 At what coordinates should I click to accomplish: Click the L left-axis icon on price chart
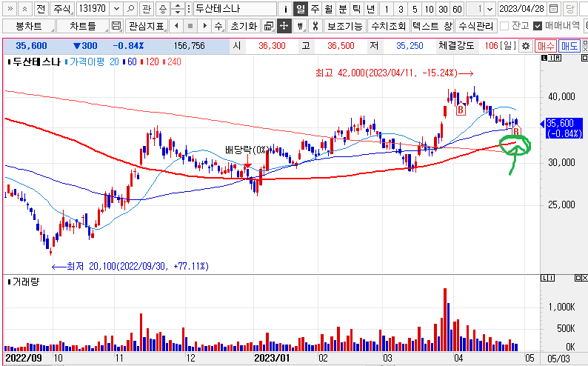[544, 58]
